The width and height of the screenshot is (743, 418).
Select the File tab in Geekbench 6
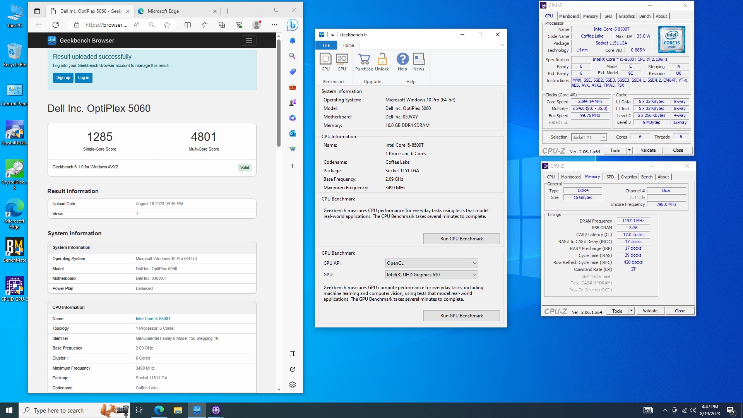coord(326,45)
